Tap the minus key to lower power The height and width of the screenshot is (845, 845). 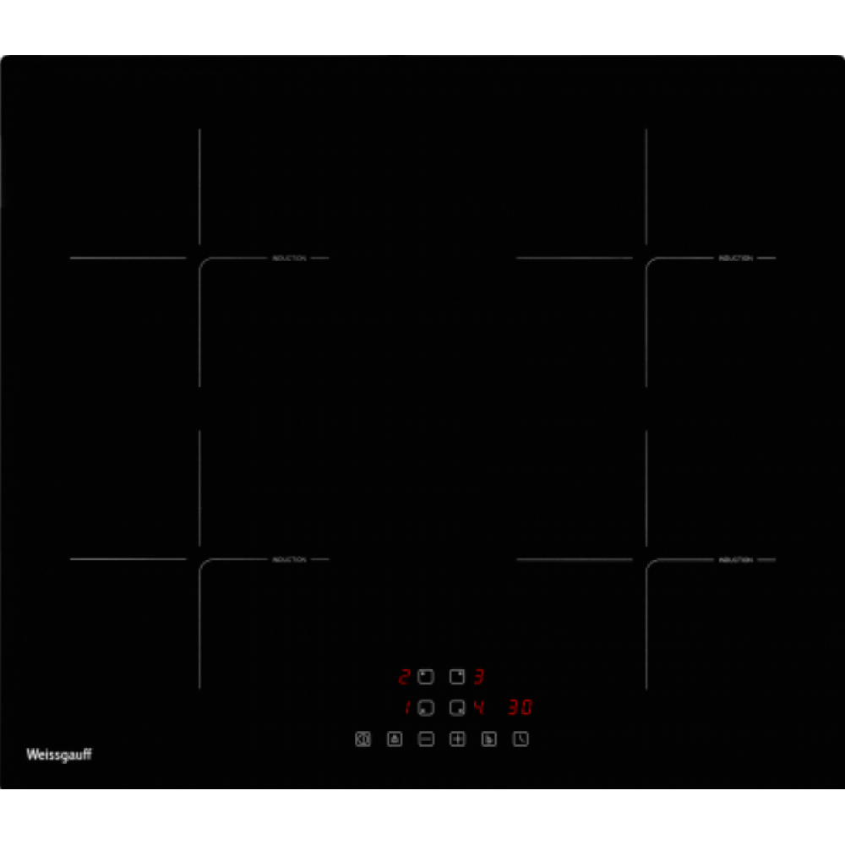click(426, 739)
